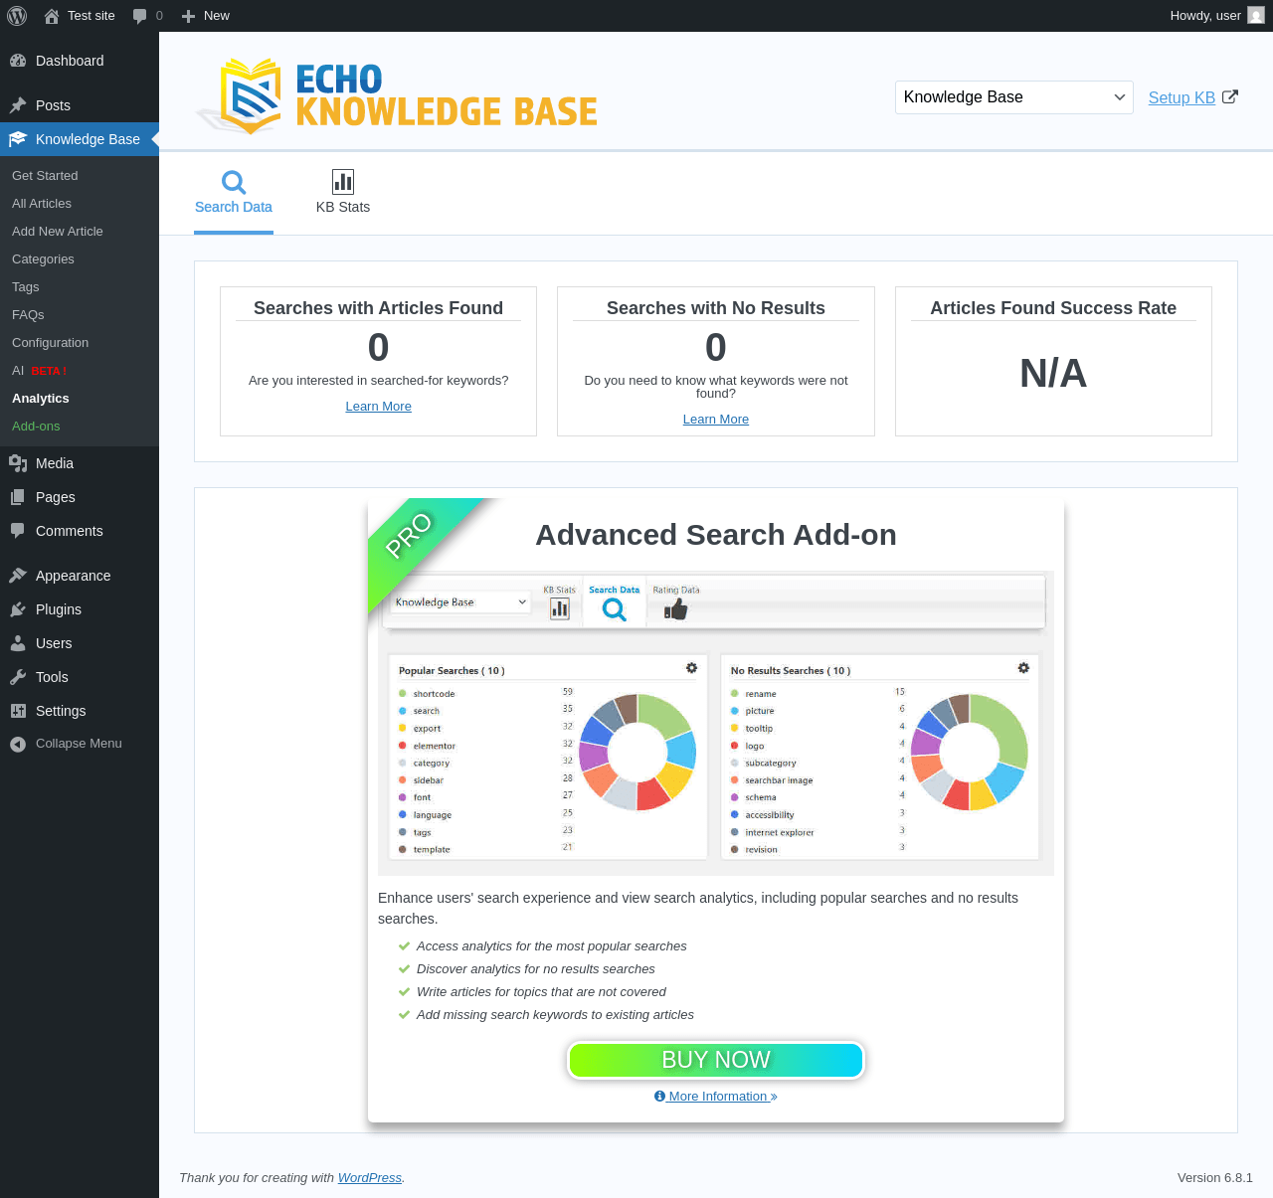Image resolution: width=1273 pixels, height=1198 pixels.
Task: Click the Articles Found Success Rate heading
Action: click(x=1053, y=308)
